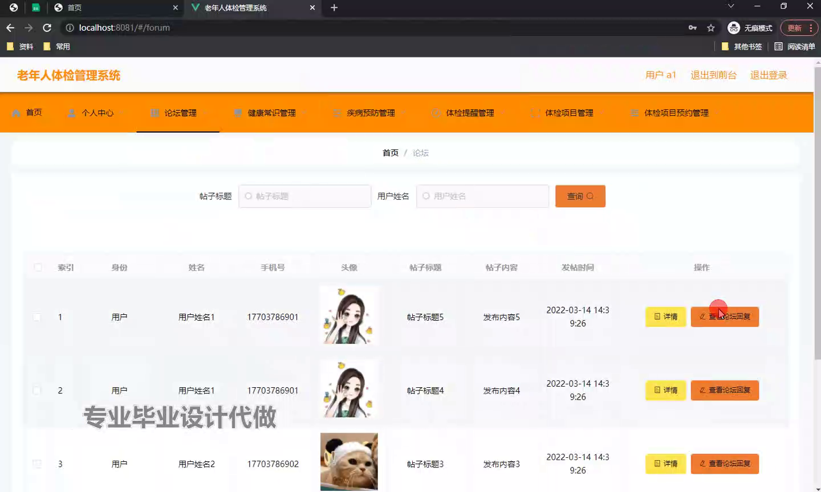Check the checkbox for row 3
Image resolution: width=821 pixels, height=492 pixels.
36,464
